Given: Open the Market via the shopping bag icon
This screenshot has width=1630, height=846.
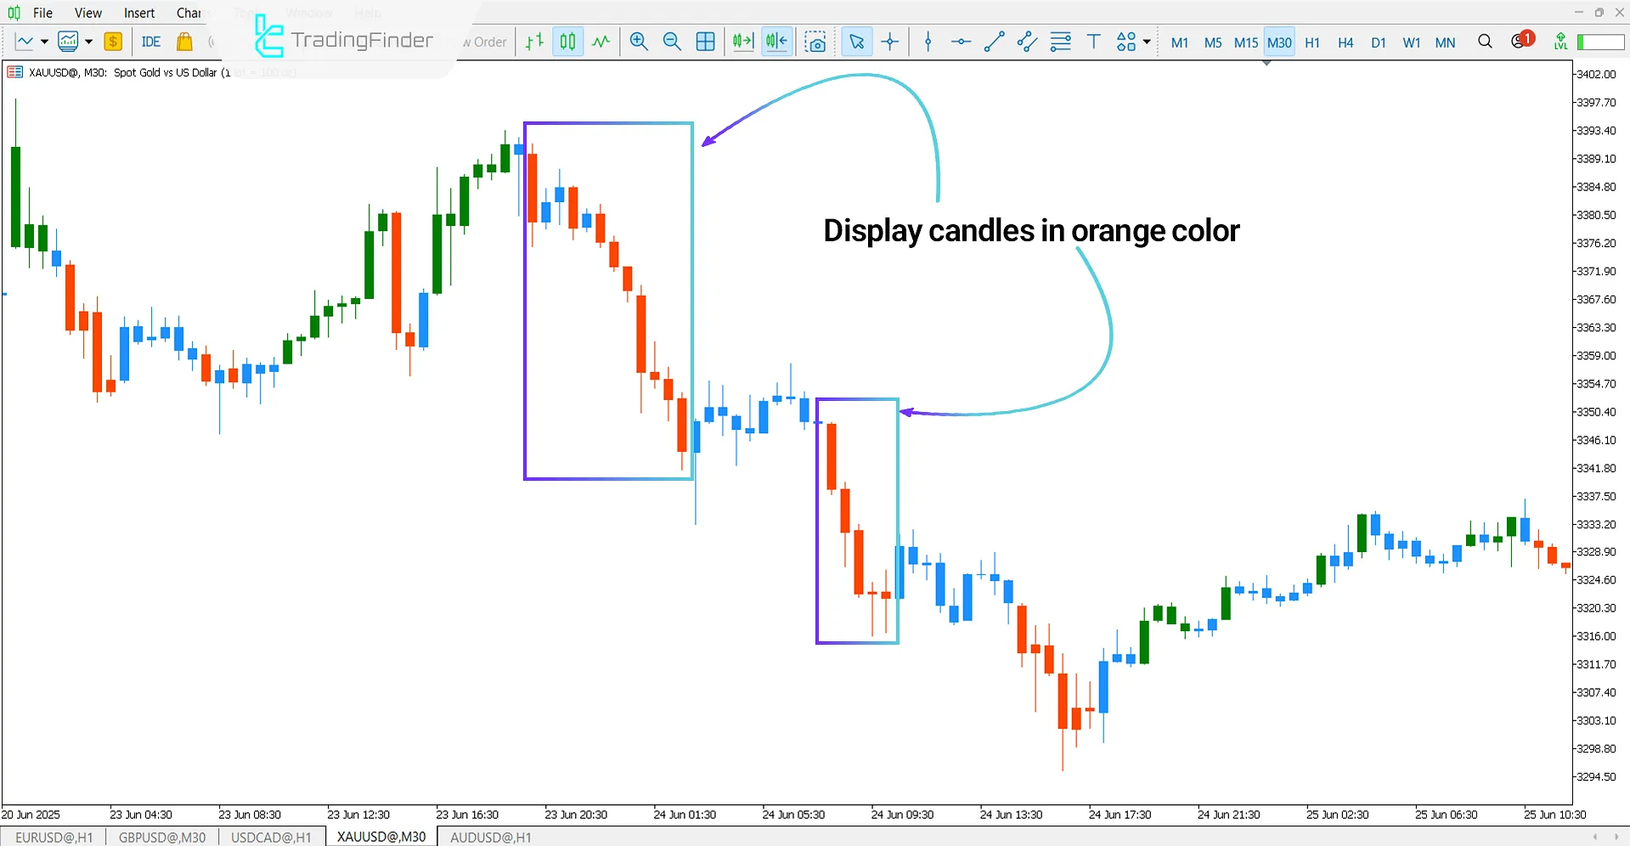Looking at the screenshot, I should click(x=184, y=41).
